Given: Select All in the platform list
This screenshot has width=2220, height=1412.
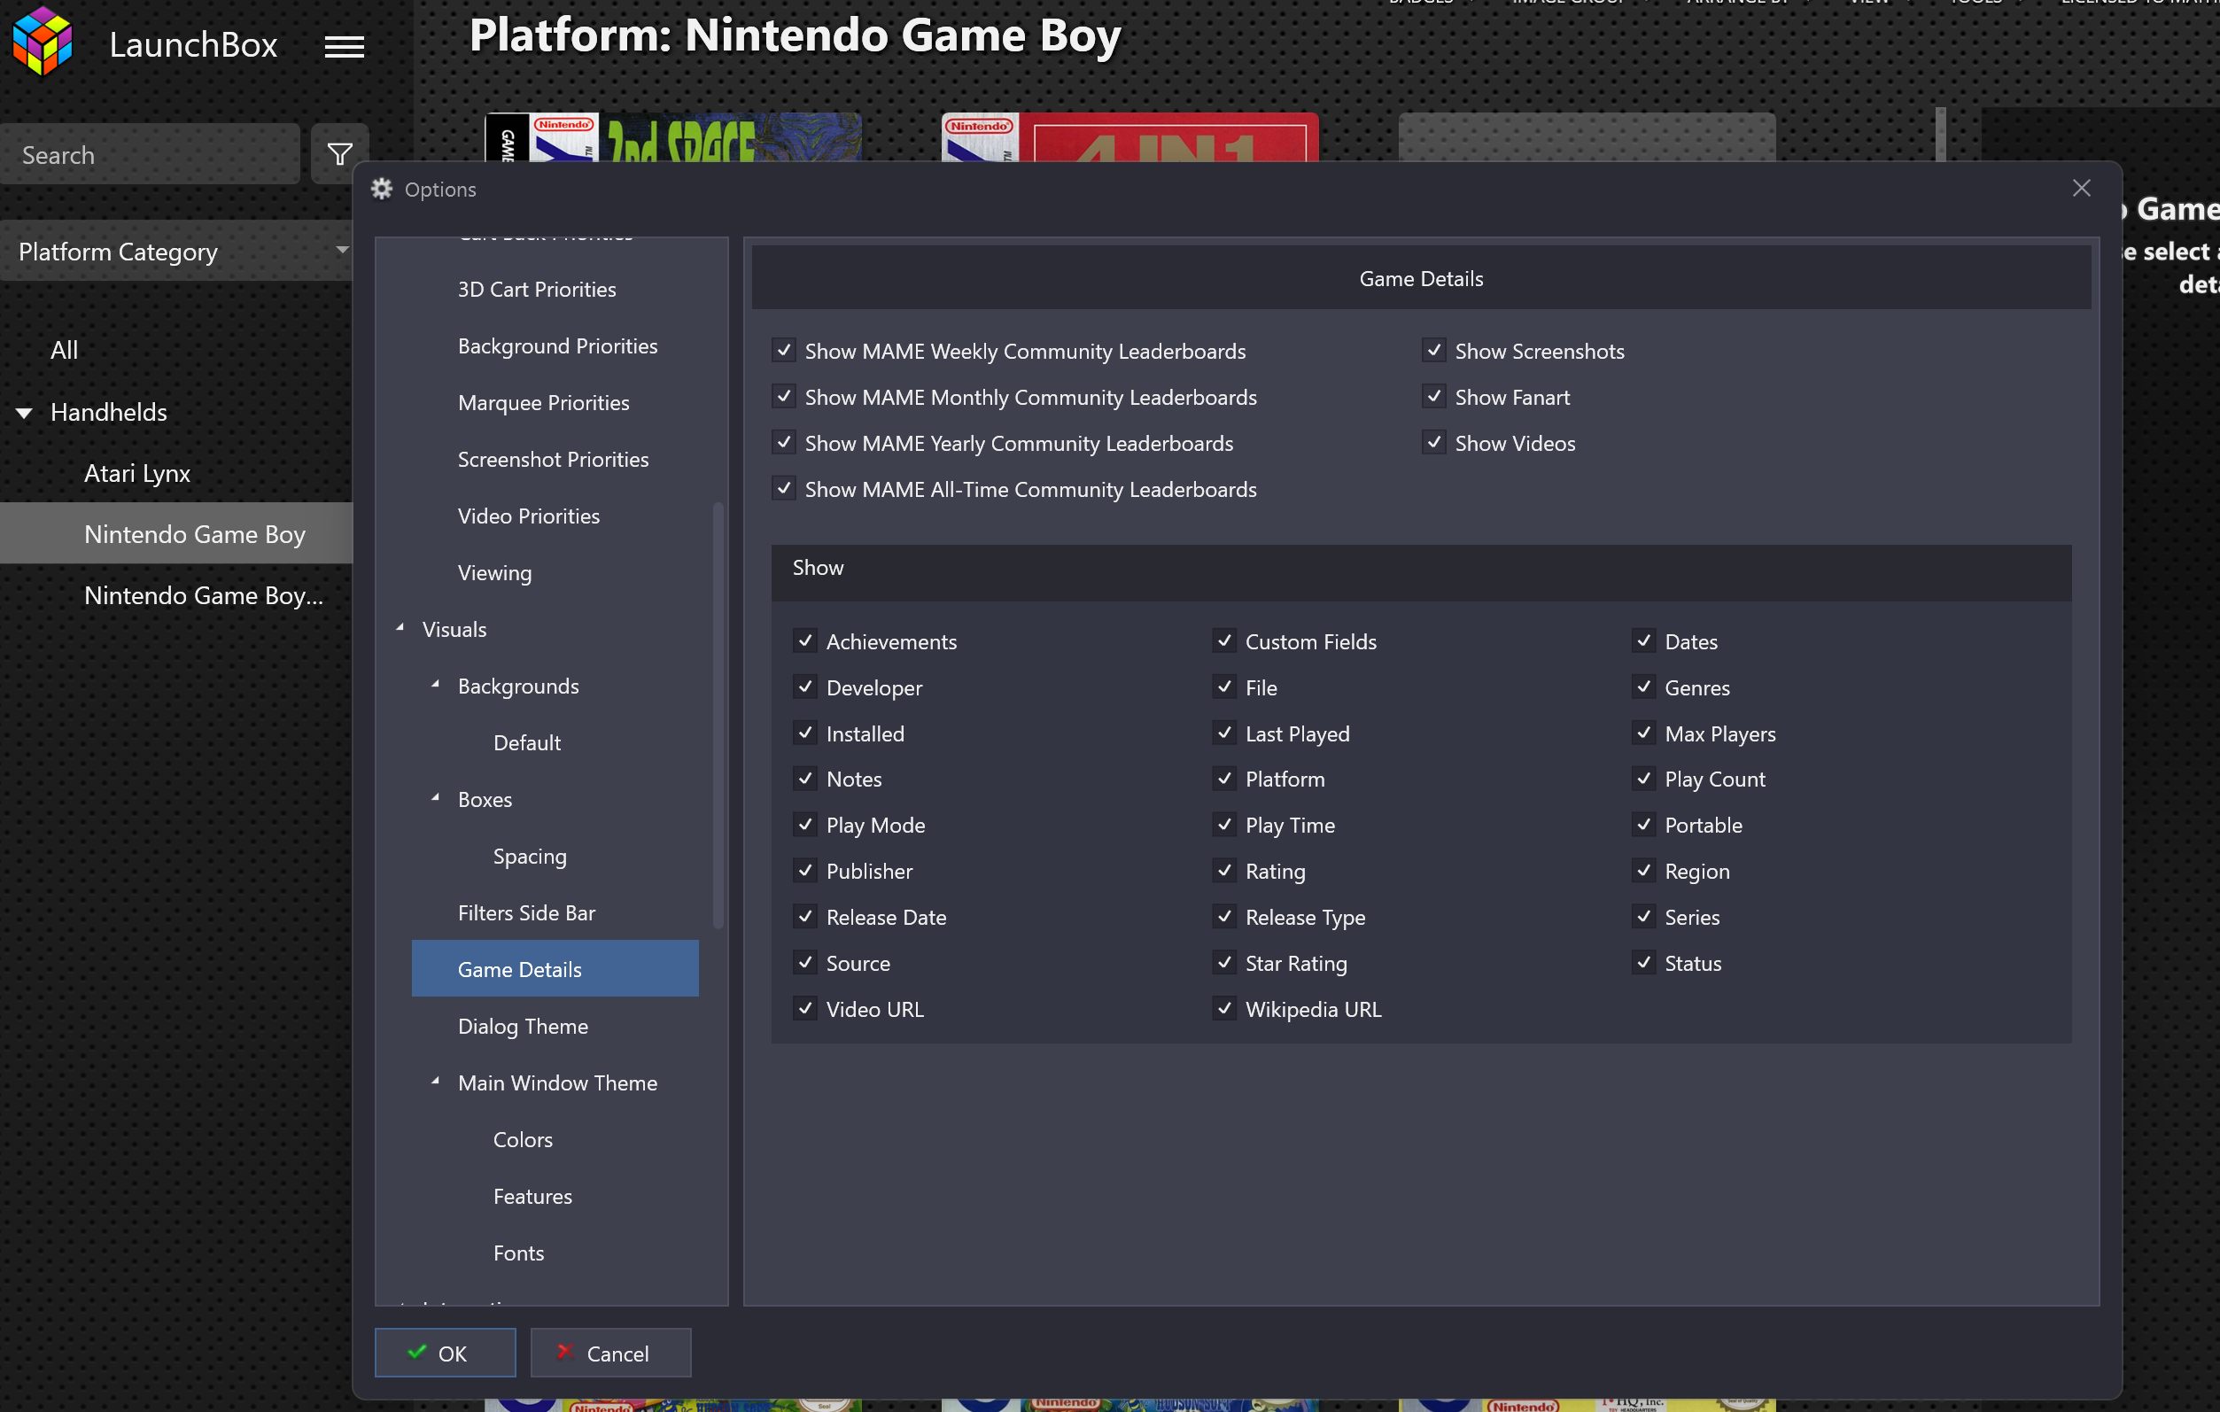Looking at the screenshot, I should pyautogui.click(x=65, y=350).
